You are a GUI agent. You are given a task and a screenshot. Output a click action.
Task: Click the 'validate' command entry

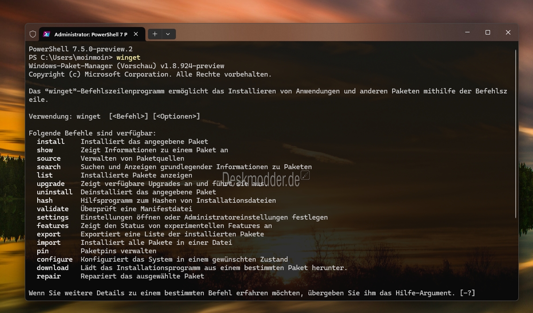coord(53,209)
